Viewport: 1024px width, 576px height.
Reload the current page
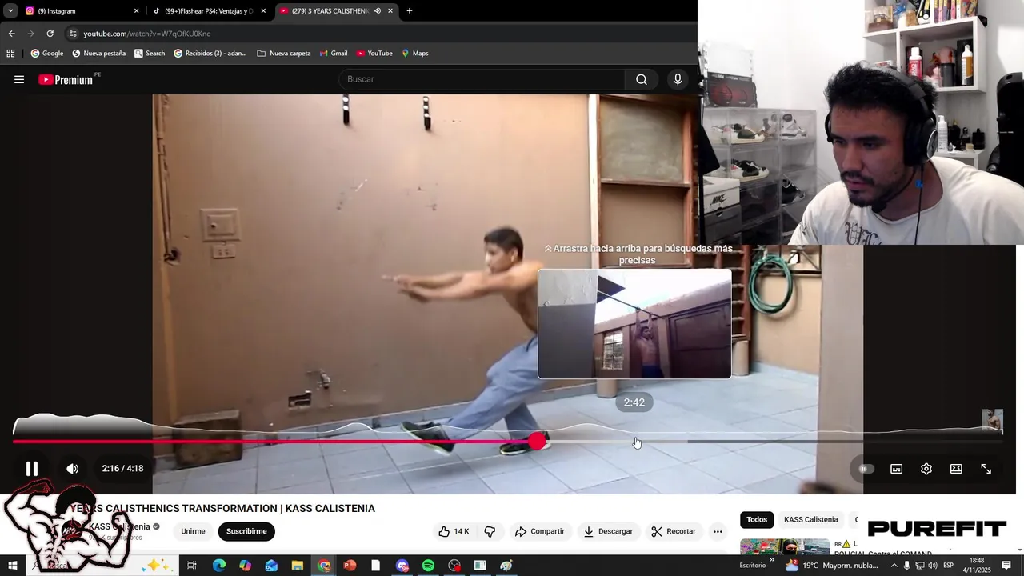click(50, 34)
